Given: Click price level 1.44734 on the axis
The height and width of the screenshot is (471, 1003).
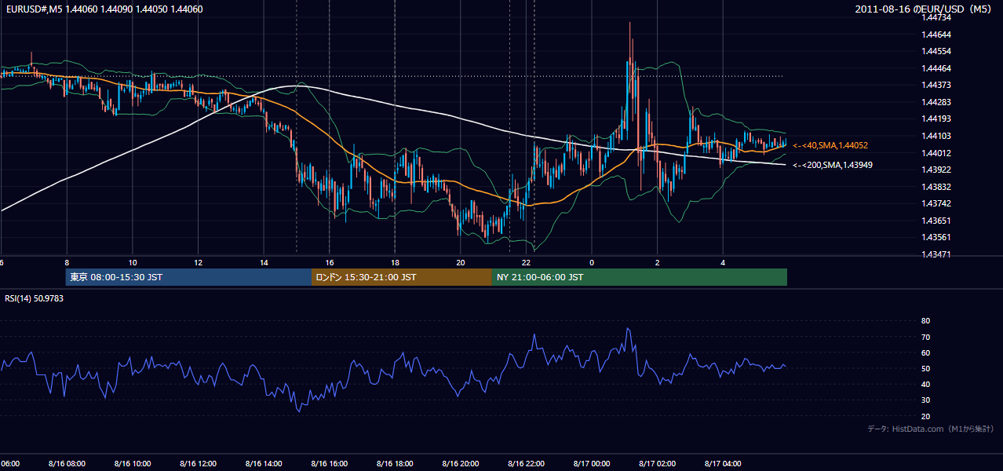Looking at the screenshot, I should (x=936, y=17).
